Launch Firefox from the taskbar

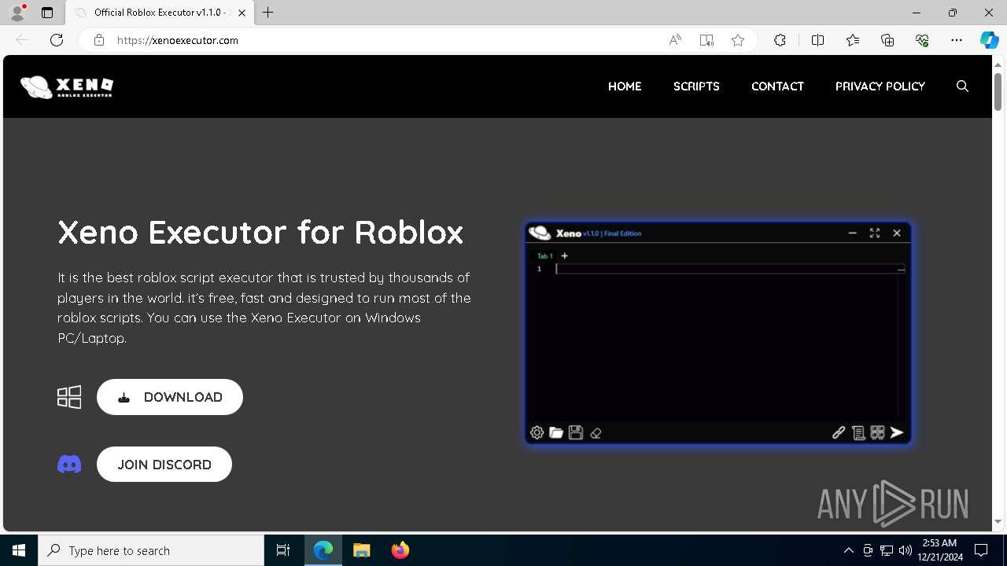point(400,550)
